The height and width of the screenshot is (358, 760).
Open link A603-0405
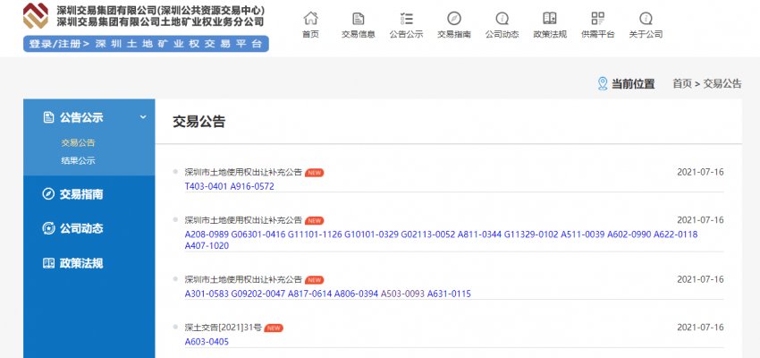[x=207, y=342]
